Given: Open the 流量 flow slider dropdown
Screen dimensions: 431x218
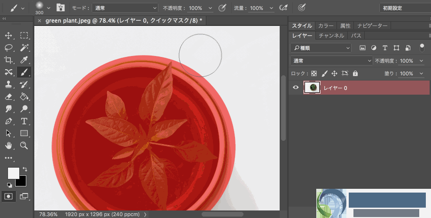Looking at the screenshot, I should [x=271, y=8].
